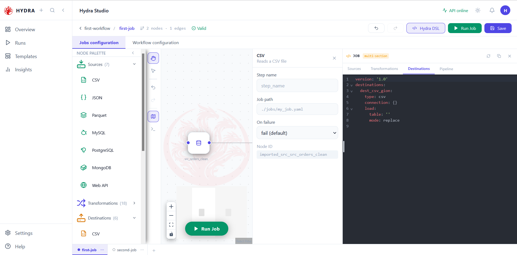517x255 pixels.
Task: Click the Hydra logo icon
Action: 8,10
